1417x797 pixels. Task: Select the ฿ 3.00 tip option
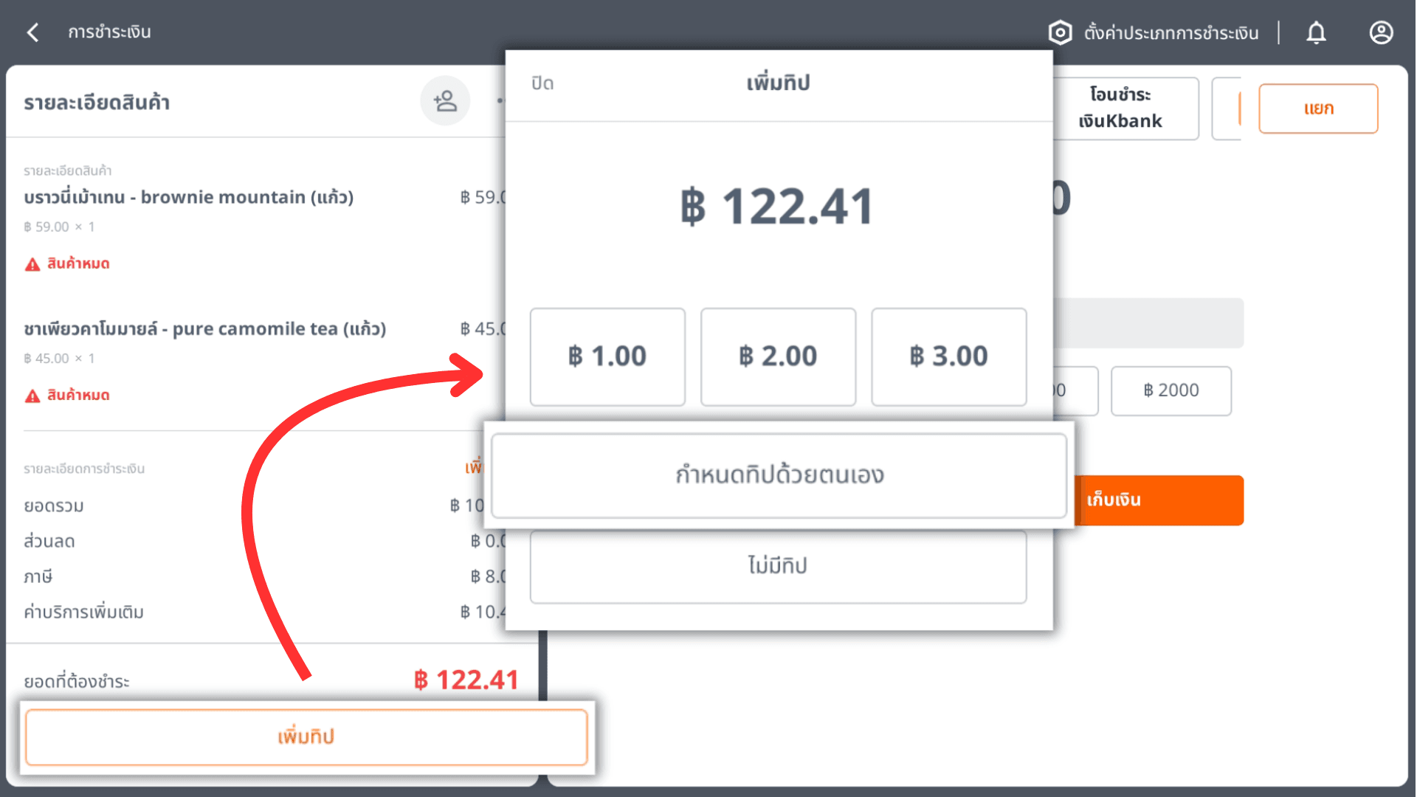948,356
